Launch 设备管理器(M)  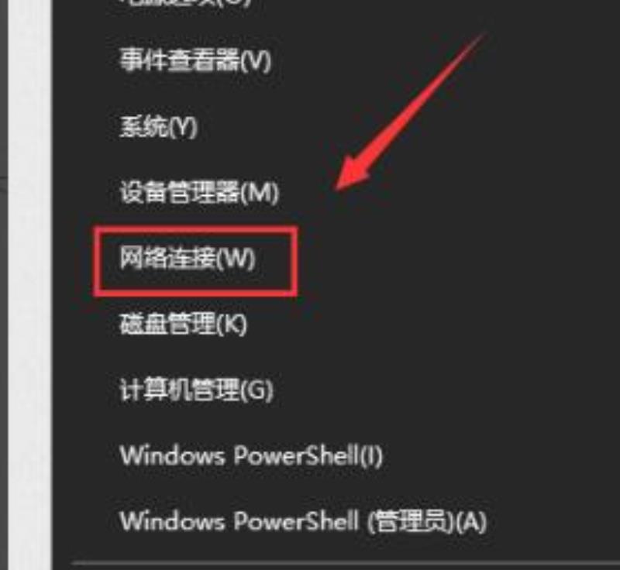(x=199, y=193)
